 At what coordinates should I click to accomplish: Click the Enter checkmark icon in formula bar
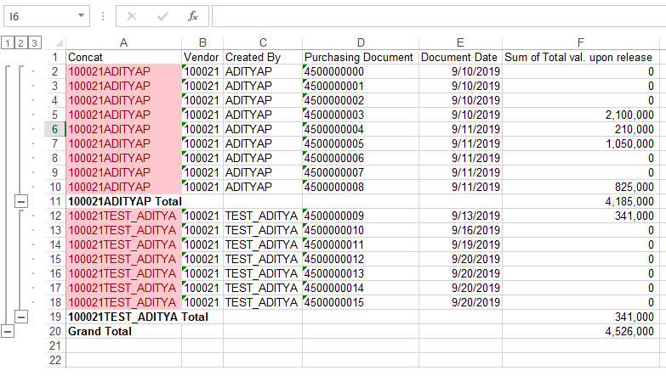[x=162, y=16]
